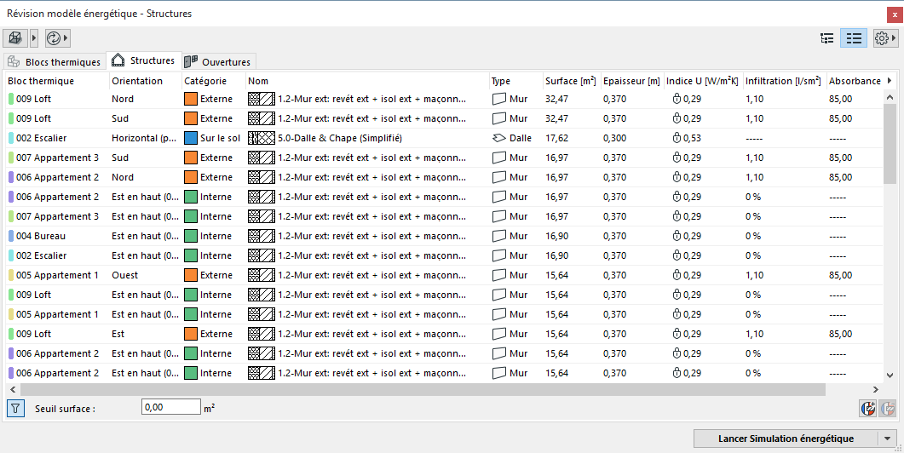The image size is (904, 453).
Task: Click the green Interne swatch in 004 Bureau row
Action: tap(191, 237)
